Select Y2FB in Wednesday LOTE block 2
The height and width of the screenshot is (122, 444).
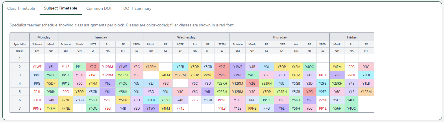(180, 67)
